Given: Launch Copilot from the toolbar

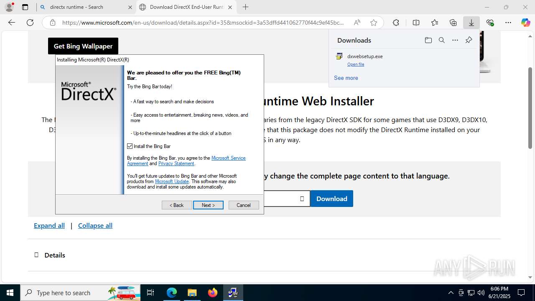Looking at the screenshot, I should (525, 23).
